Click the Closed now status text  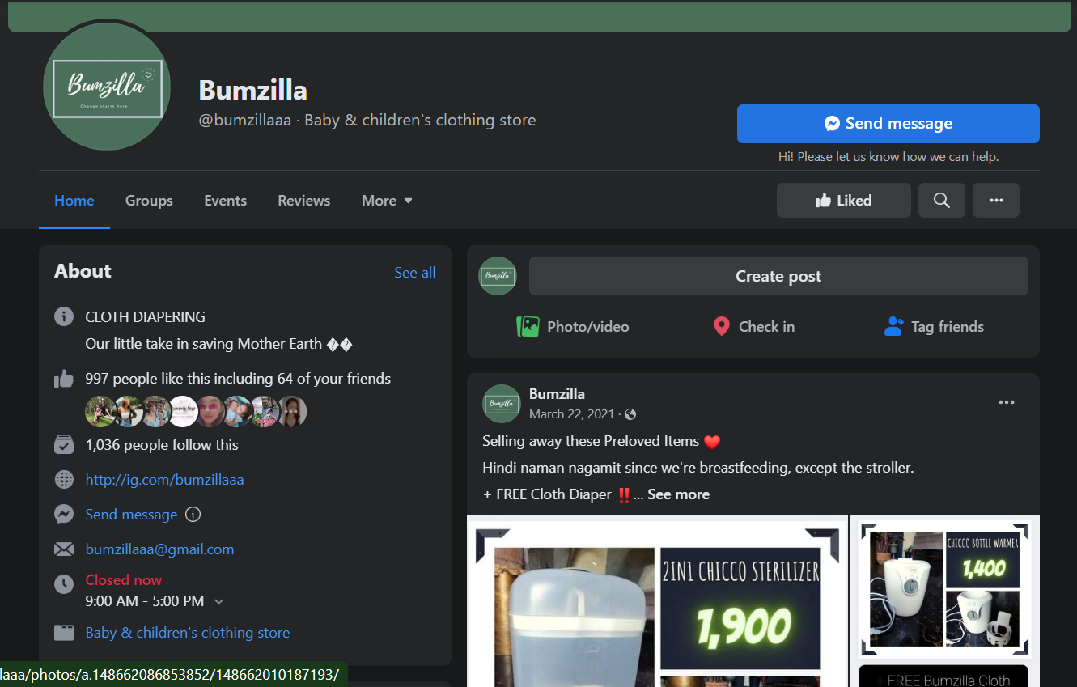click(124, 580)
